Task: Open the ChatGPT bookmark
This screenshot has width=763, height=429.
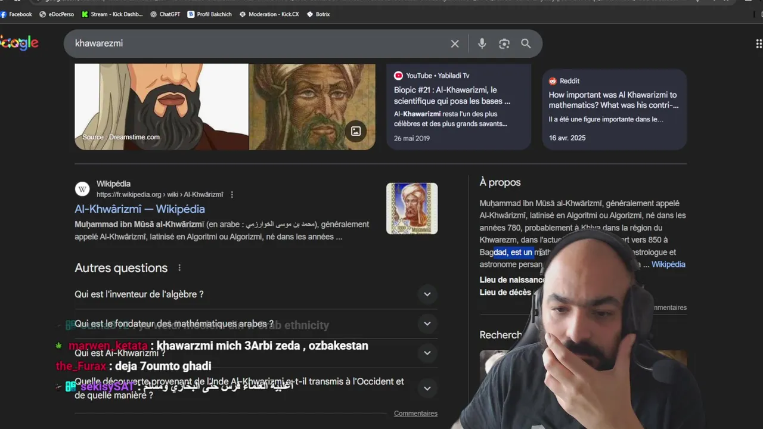Action: pyautogui.click(x=165, y=14)
